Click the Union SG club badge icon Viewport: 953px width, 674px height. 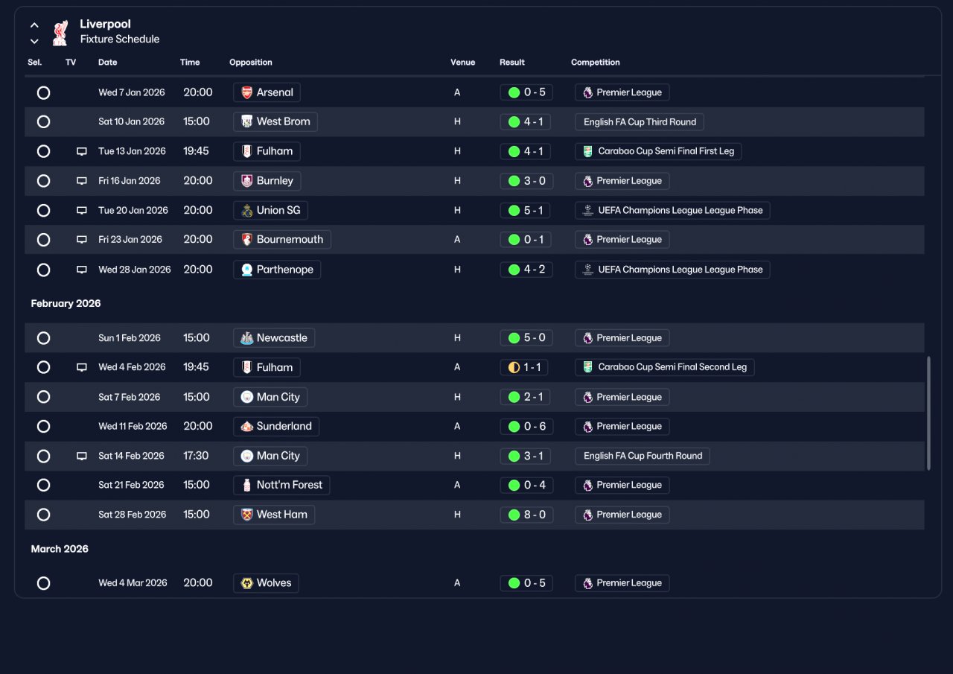click(x=247, y=211)
